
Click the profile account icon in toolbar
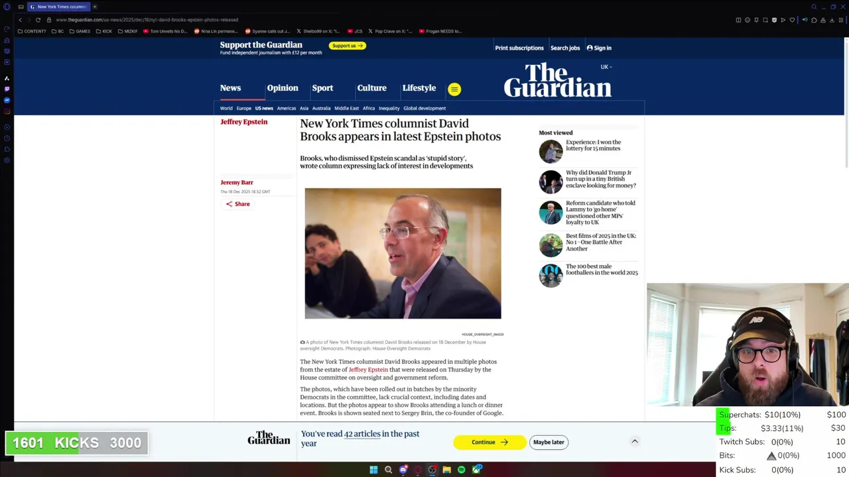tap(823, 20)
